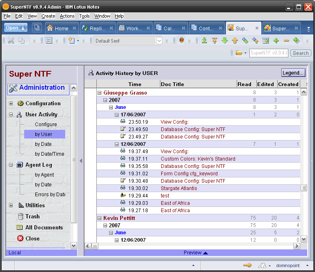Collapse the Kevin Pettitt category
Image resolution: width=315 pixels, height=272 pixels.
(99, 218)
